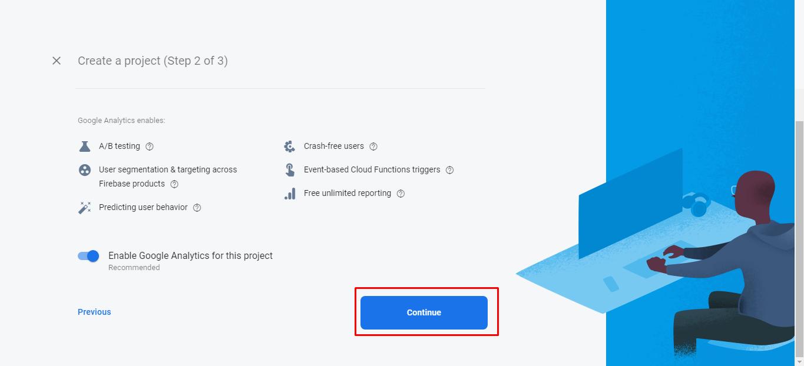This screenshot has width=804, height=366.
Task: Show help for Crash-free users
Action: (373, 147)
